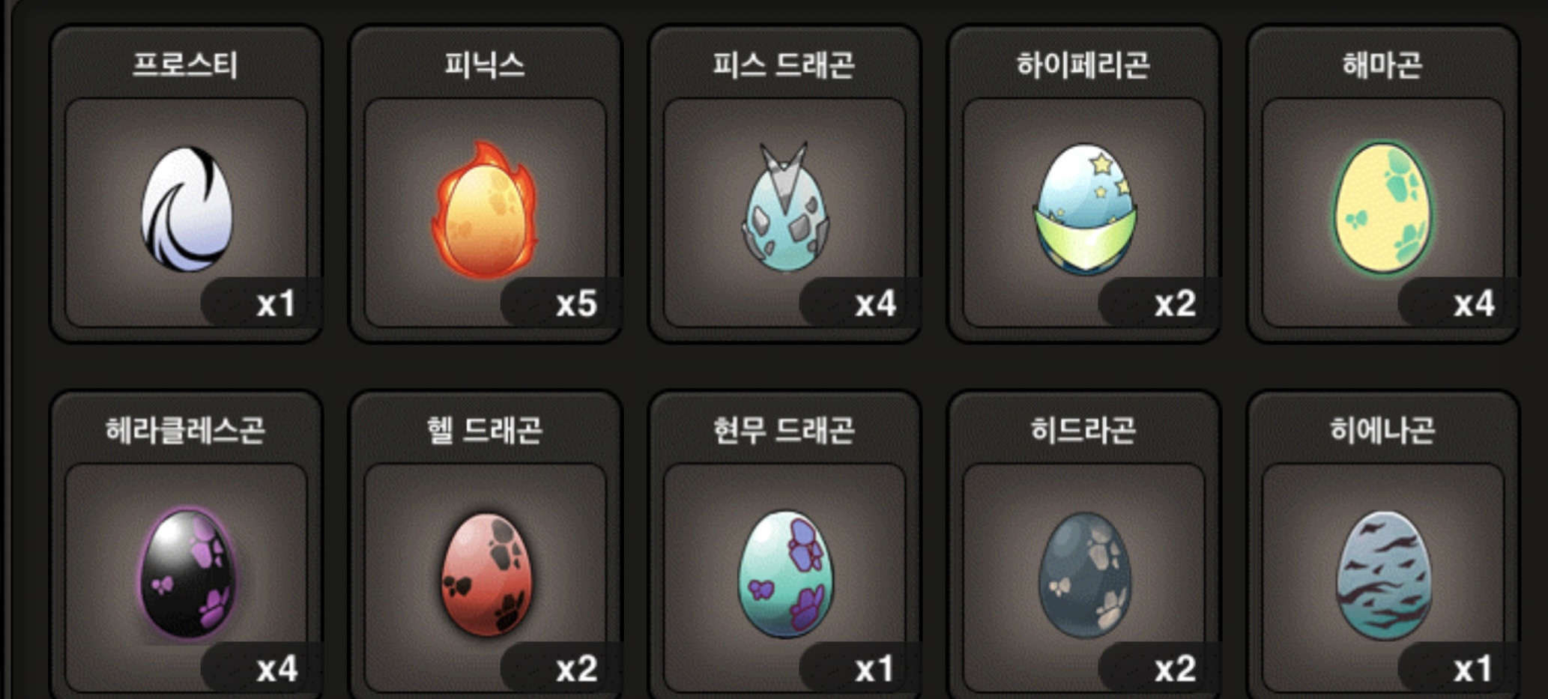The width and height of the screenshot is (1548, 699).
Task: Select the starry 하이페리곤 egg
Action: 1085,208
